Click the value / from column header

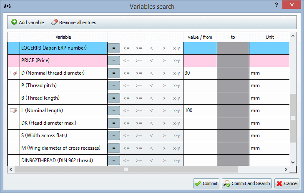[x=200, y=37]
